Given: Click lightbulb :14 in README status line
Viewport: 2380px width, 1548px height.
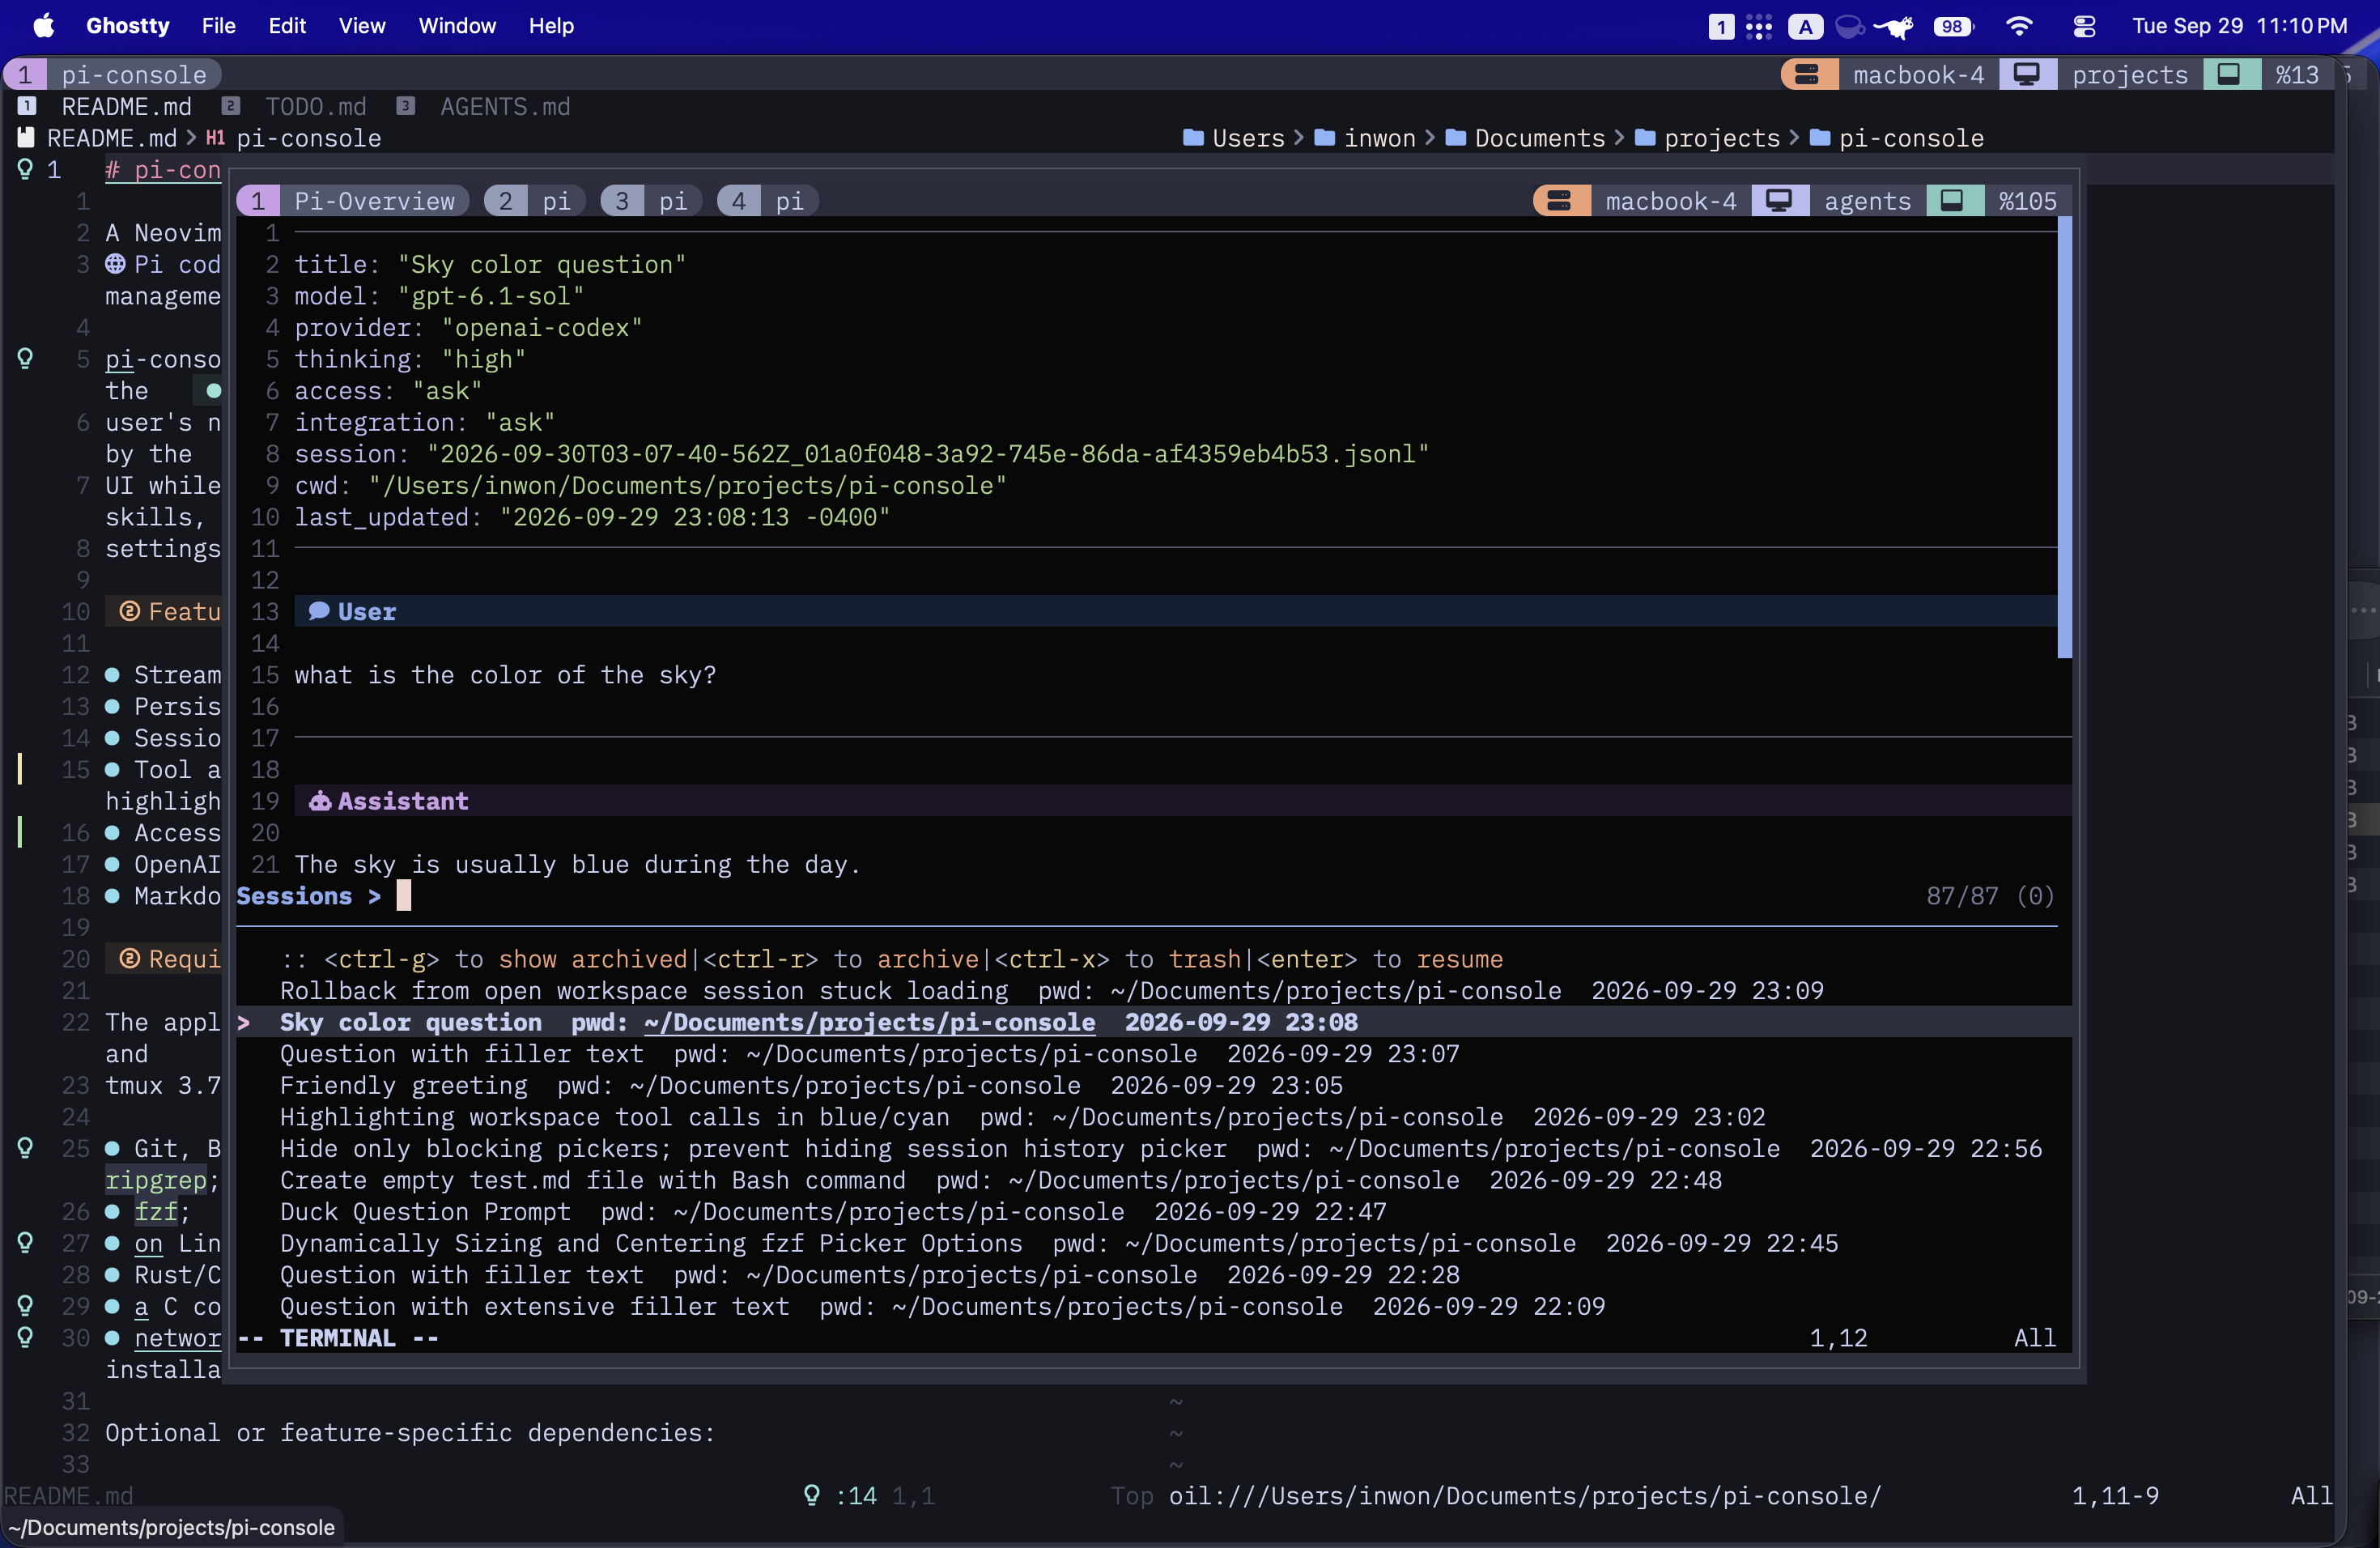Looking at the screenshot, I should coord(840,1496).
